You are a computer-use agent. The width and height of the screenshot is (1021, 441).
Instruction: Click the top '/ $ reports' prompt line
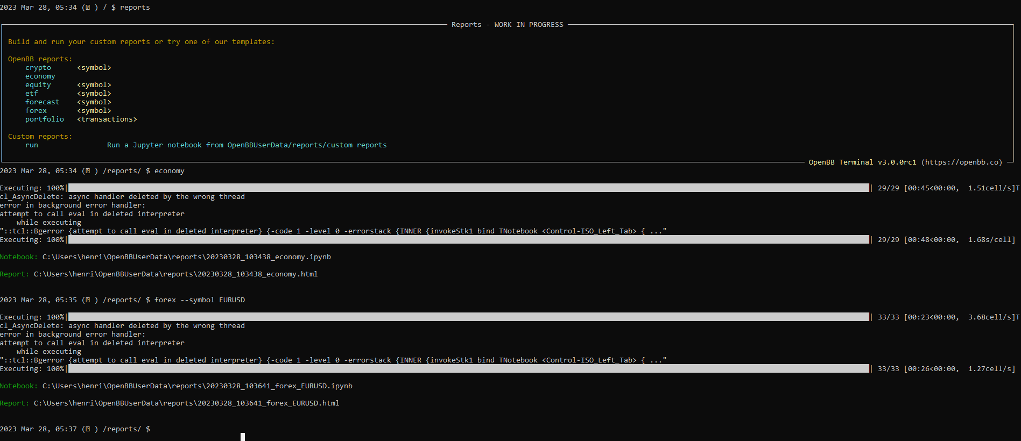[x=75, y=8]
